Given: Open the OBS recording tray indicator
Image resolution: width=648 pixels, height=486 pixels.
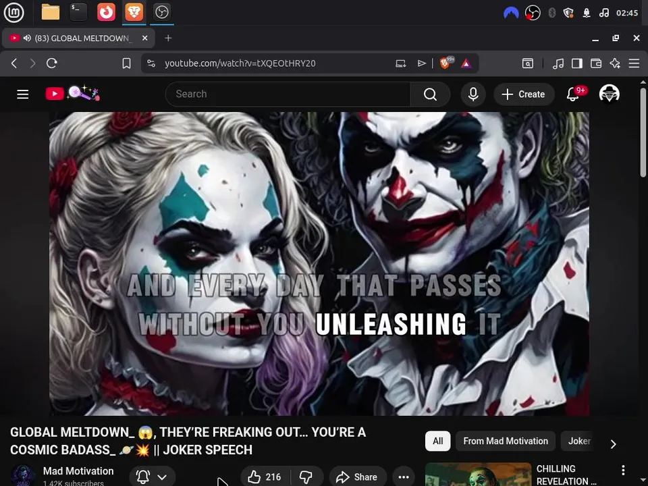Looking at the screenshot, I should click(x=533, y=13).
